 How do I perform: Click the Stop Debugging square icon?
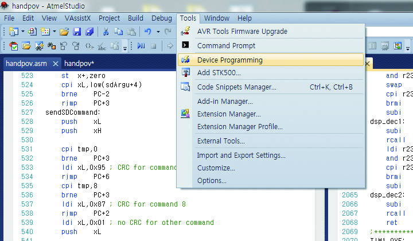click(154, 46)
